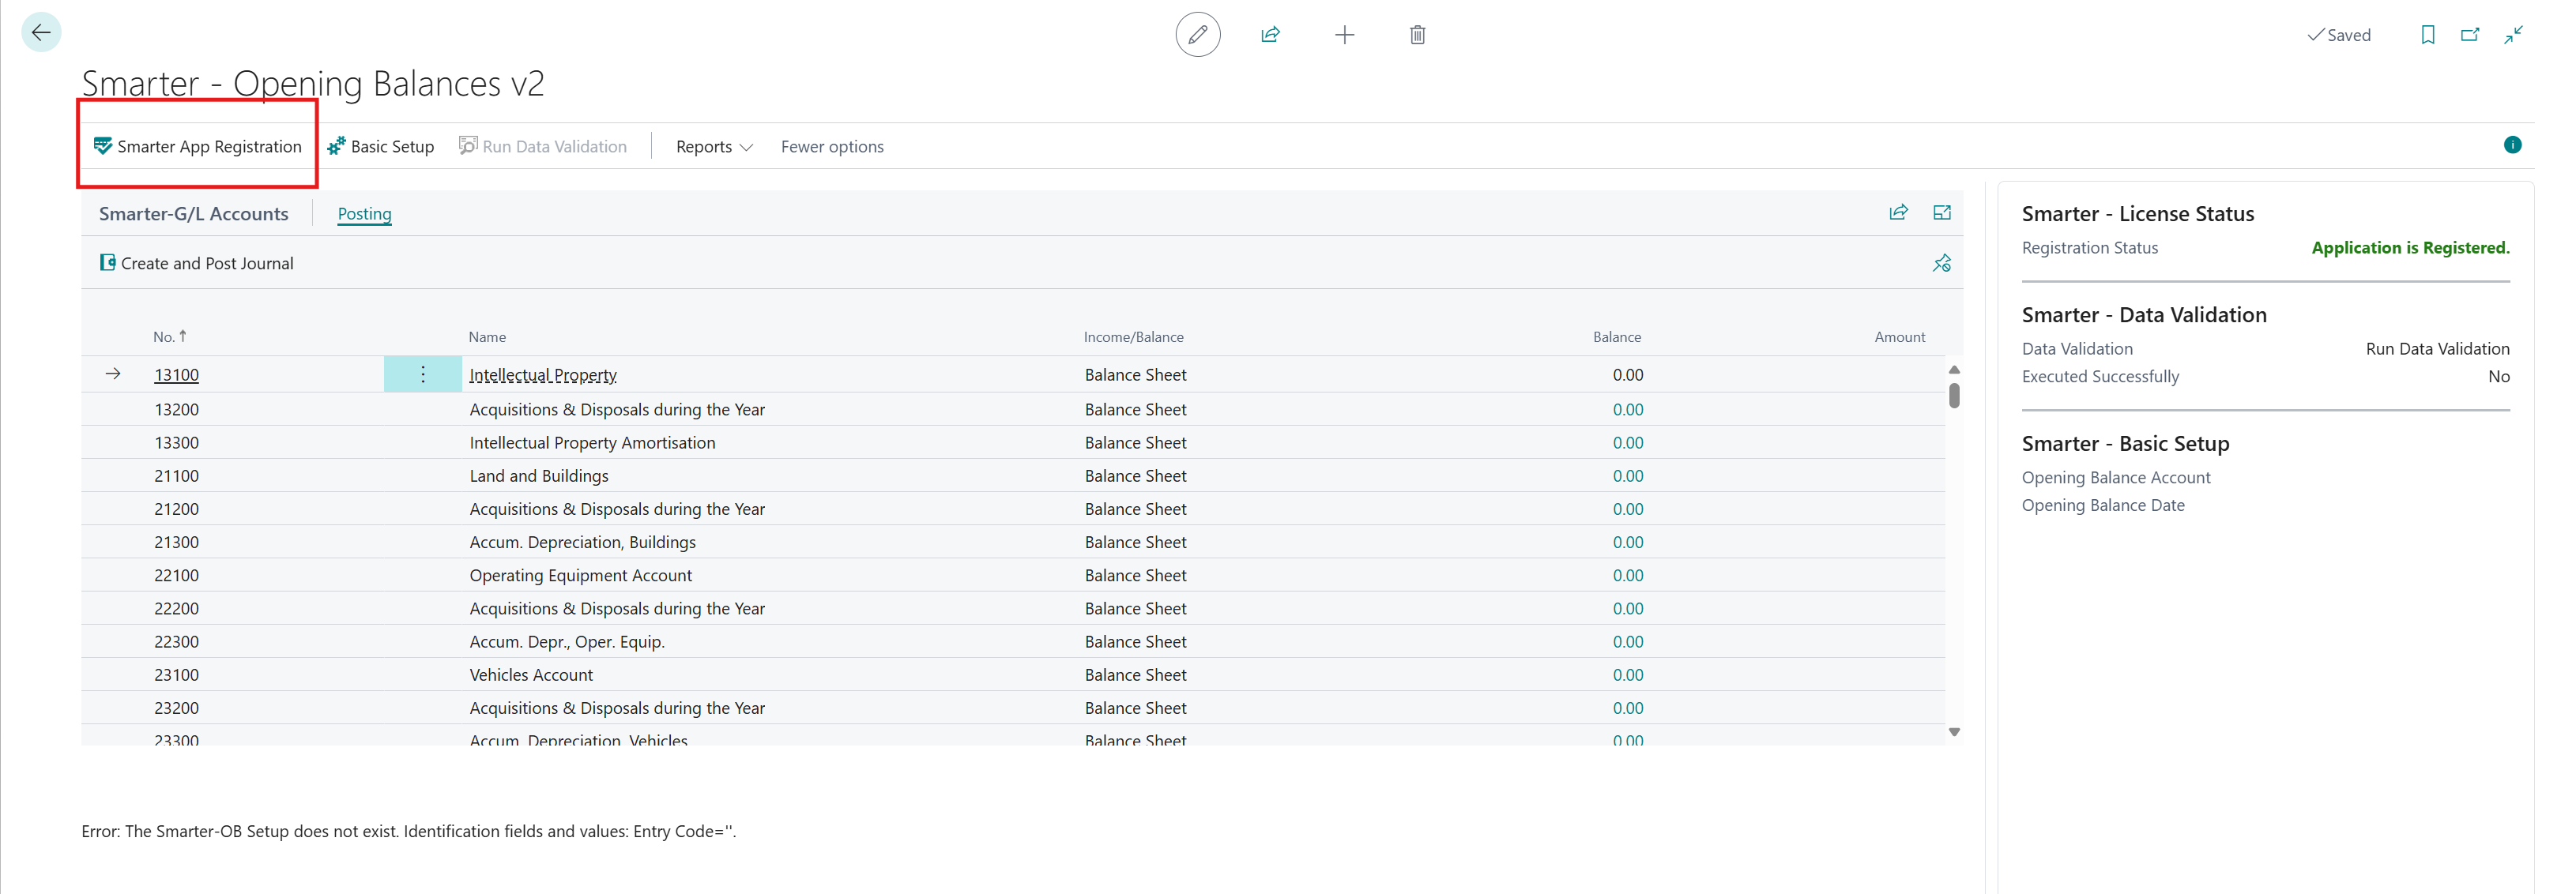Screen dimensions: 2576x894
Task: Click the Income/Balance column header
Action: tap(1133, 337)
